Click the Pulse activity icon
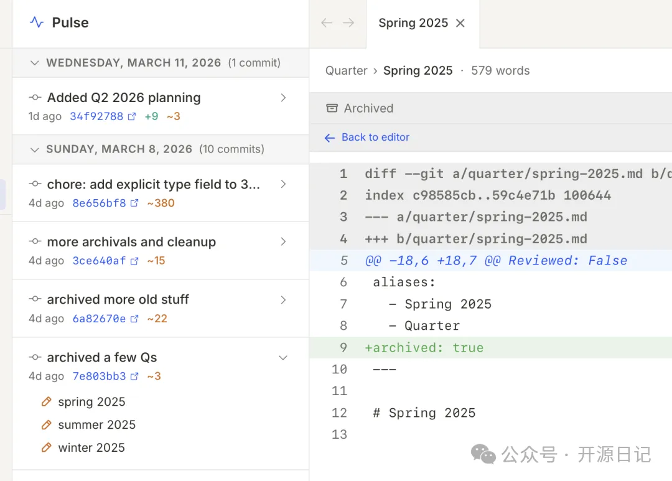This screenshot has width=672, height=481. coord(37,22)
